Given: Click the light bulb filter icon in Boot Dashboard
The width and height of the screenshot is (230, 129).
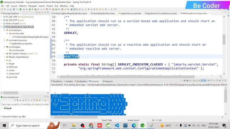Looking at the screenshot, I should point(37,100).
